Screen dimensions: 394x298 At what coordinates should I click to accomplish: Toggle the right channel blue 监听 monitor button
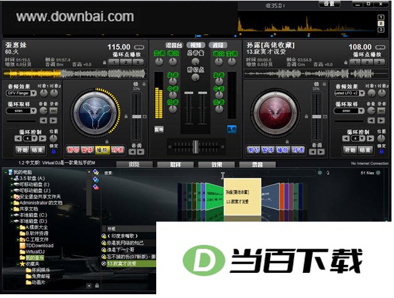point(232,129)
